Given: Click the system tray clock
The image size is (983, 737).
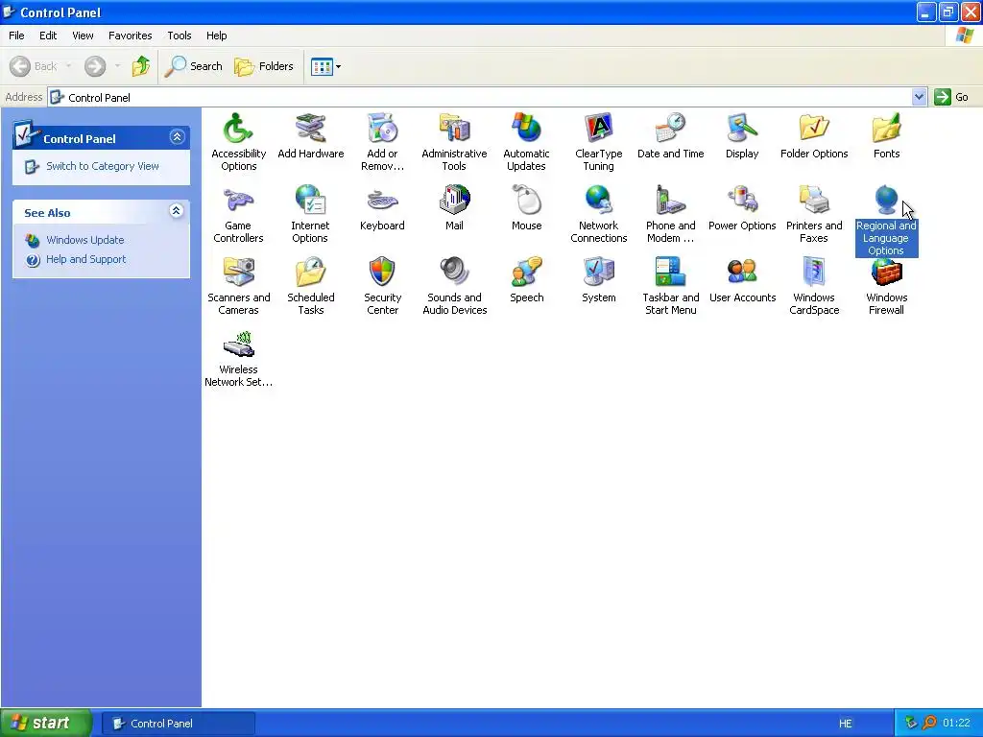Looking at the screenshot, I should (956, 724).
